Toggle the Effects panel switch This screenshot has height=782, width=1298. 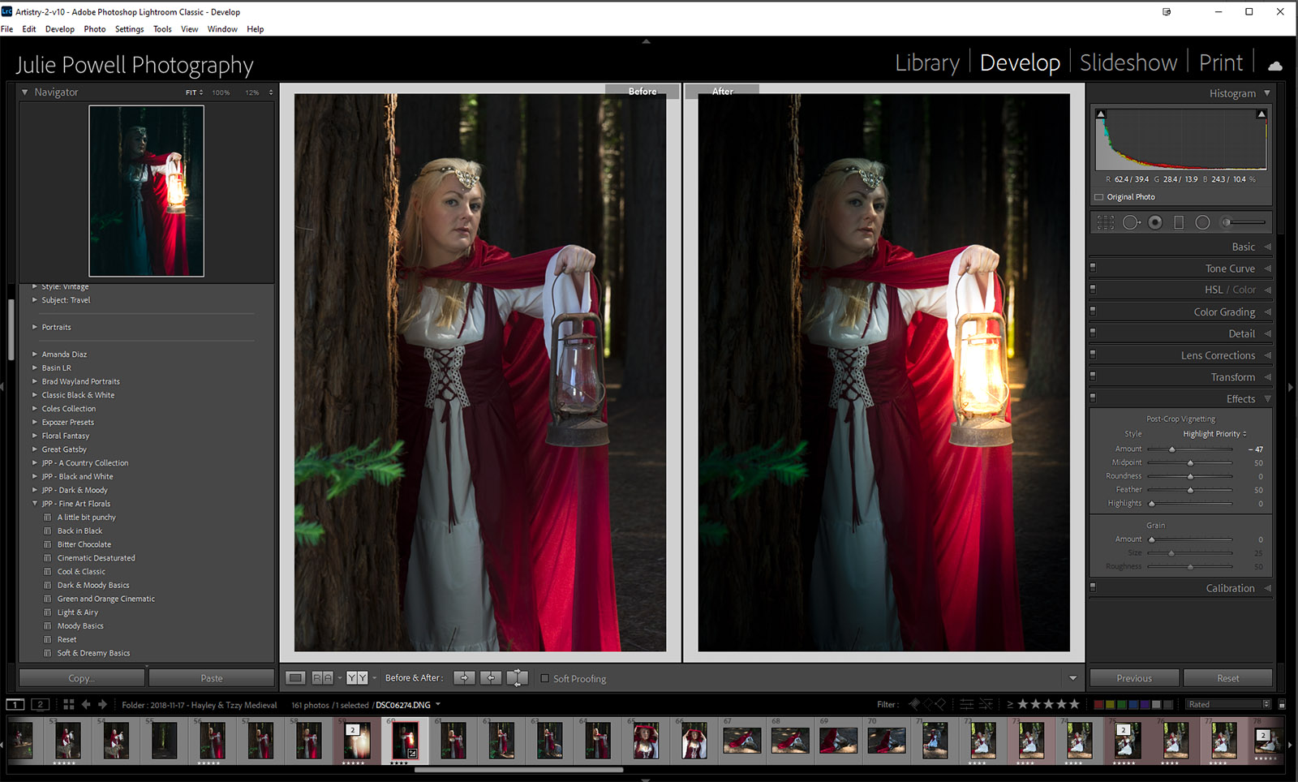point(1093,398)
